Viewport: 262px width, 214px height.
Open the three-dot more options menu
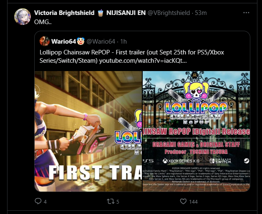coord(246,12)
